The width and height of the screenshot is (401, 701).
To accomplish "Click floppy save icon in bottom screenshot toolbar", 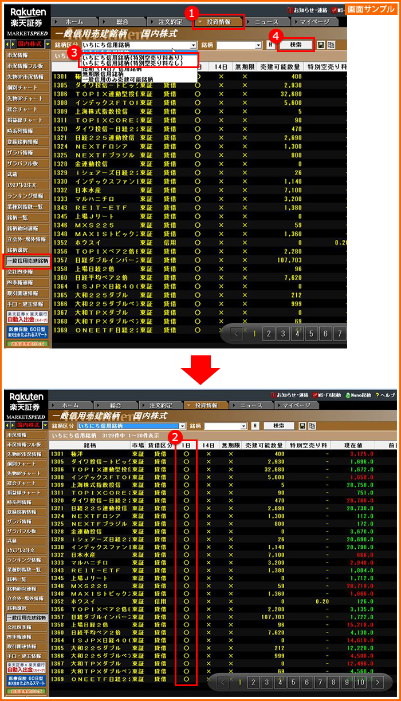I will point(303,426).
